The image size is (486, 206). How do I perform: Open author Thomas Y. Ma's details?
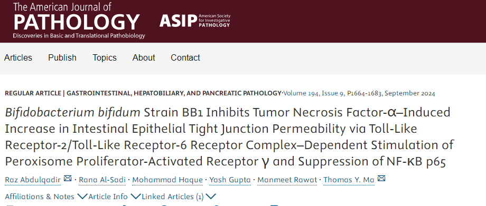[349, 180]
